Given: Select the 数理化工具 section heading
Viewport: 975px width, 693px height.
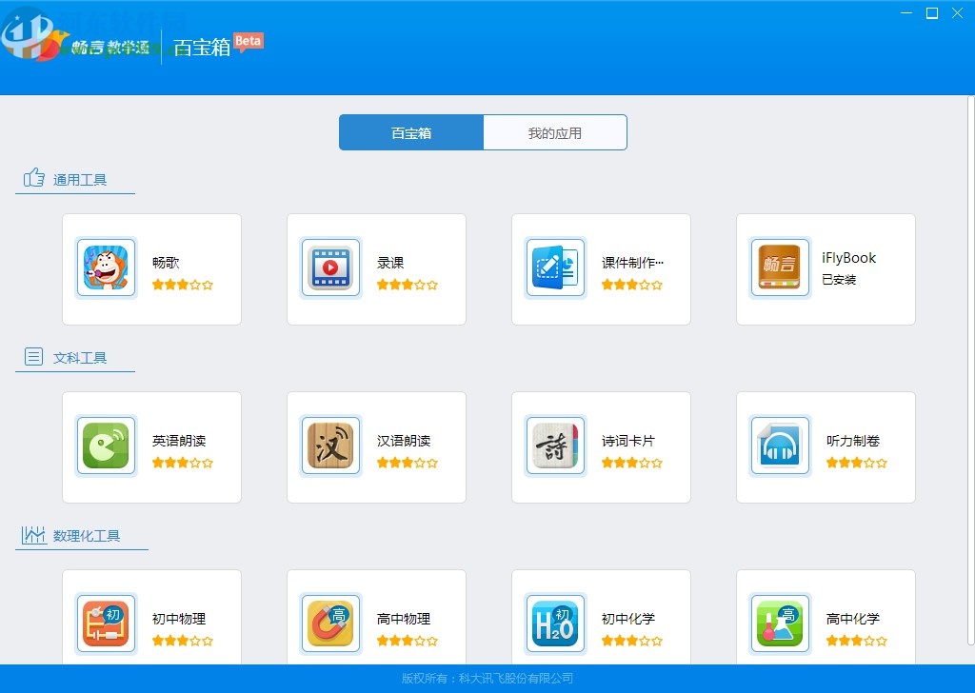Looking at the screenshot, I should 87,535.
